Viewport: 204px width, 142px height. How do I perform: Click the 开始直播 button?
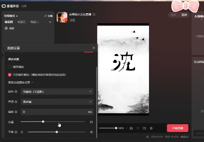(x=177, y=128)
